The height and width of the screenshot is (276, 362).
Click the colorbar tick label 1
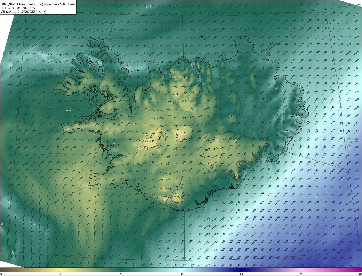61,274
